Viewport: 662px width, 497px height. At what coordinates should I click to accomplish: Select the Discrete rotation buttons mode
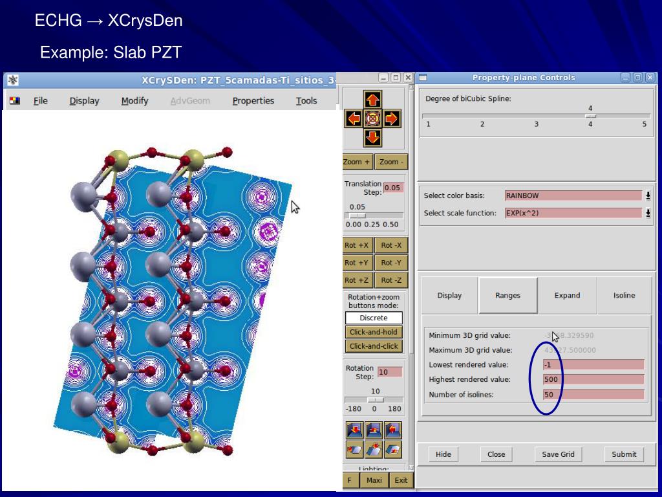374,318
